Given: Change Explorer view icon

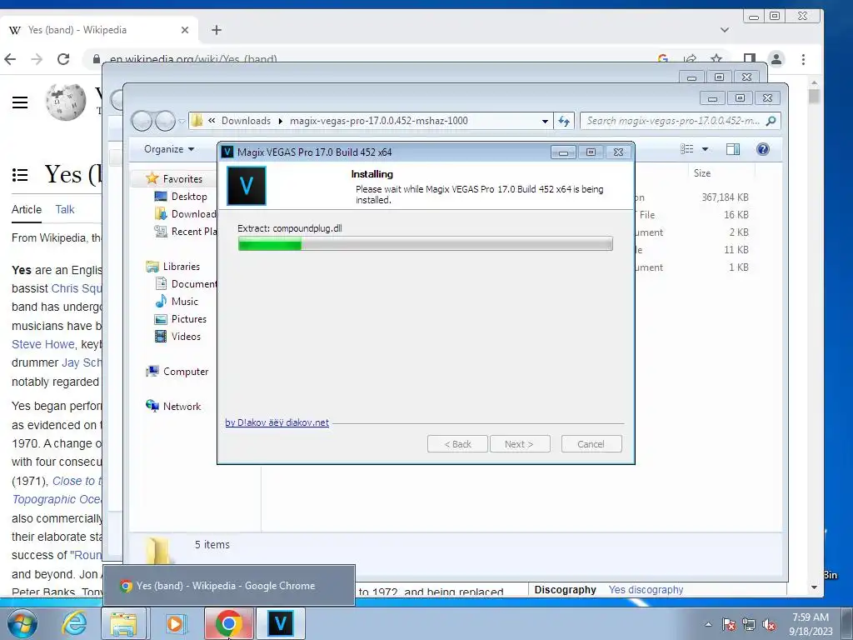Looking at the screenshot, I should [x=687, y=149].
